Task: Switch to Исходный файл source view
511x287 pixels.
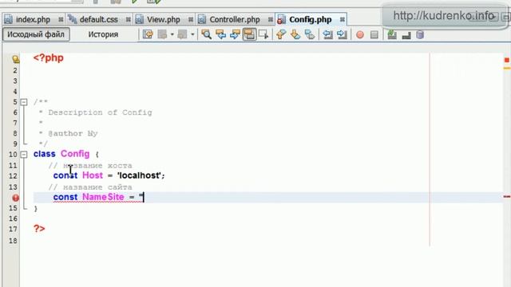Action: click(36, 34)
